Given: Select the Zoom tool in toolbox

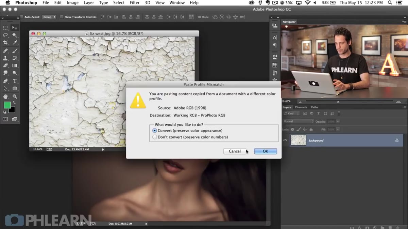Looking at the screenshot, I should pos(15,97).
